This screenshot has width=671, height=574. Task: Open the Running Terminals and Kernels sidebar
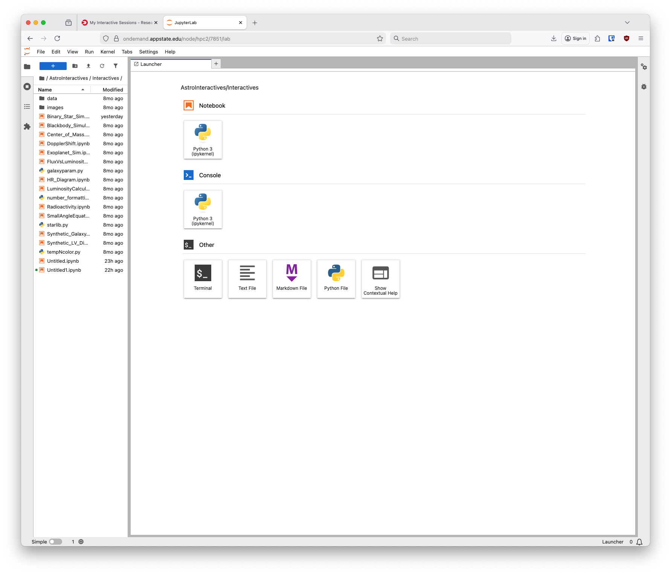click(x=27, y=87)
